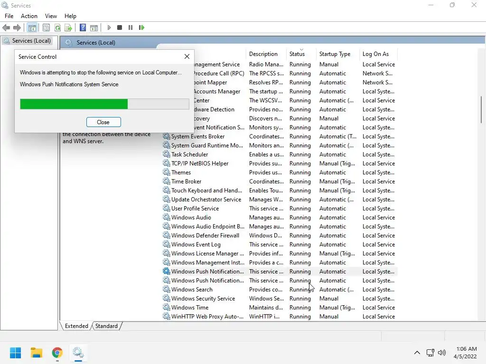Open the Help menu
This screenshot has width=486, height=364.
[70, 16]
